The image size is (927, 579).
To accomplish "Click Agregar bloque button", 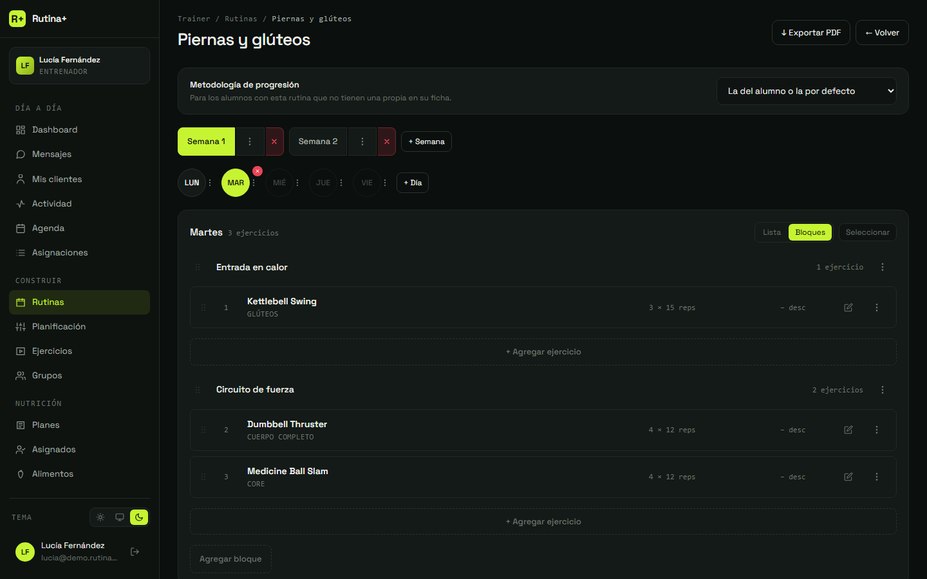I will pos(230,559).
